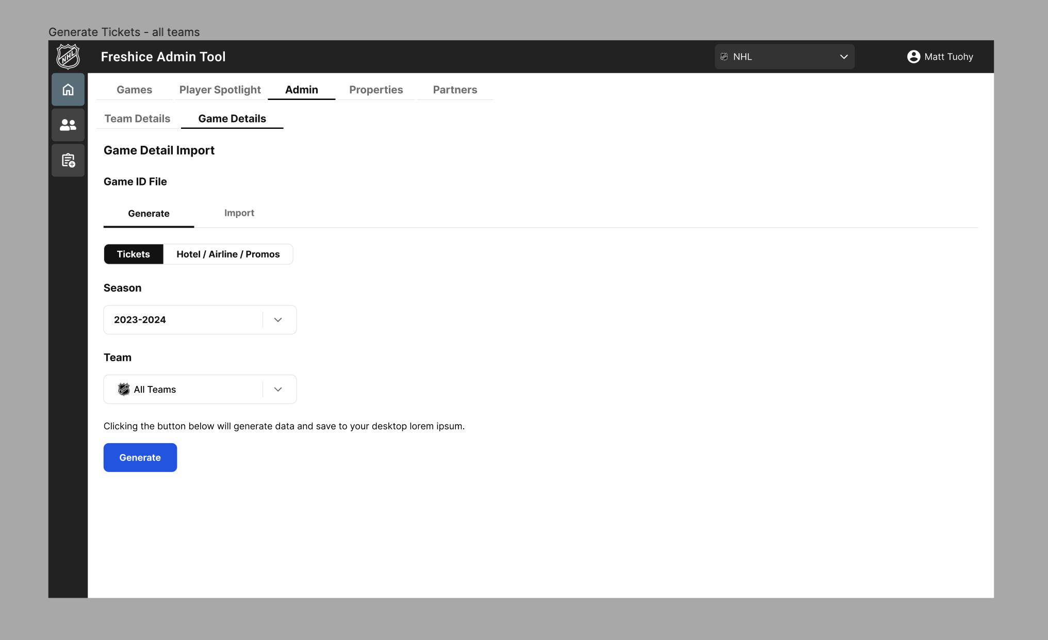
Task: Switch to the Games tab
Action: click(x=134, y=90)
